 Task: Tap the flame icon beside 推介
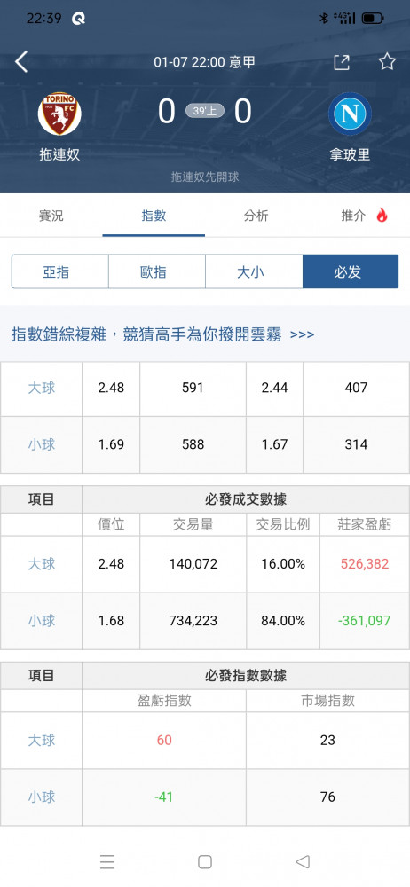tap(382, 216)
